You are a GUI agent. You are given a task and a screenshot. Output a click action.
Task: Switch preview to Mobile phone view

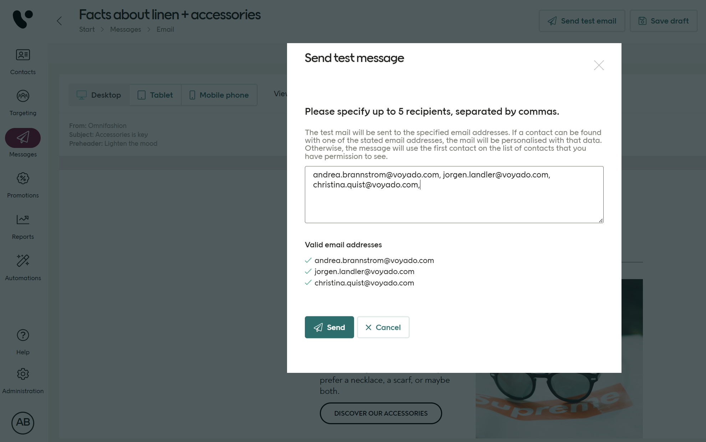click(x=219, y=95)
